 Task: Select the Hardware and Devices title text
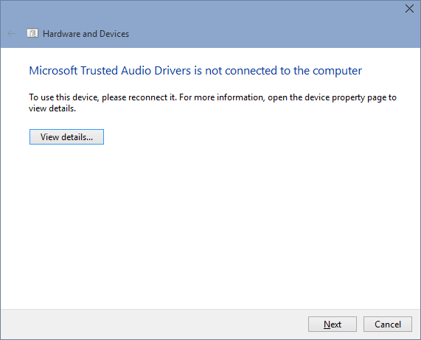(x=86, y=34)
